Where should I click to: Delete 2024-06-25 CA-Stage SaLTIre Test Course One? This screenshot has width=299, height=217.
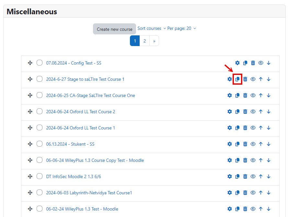[245, 95]
